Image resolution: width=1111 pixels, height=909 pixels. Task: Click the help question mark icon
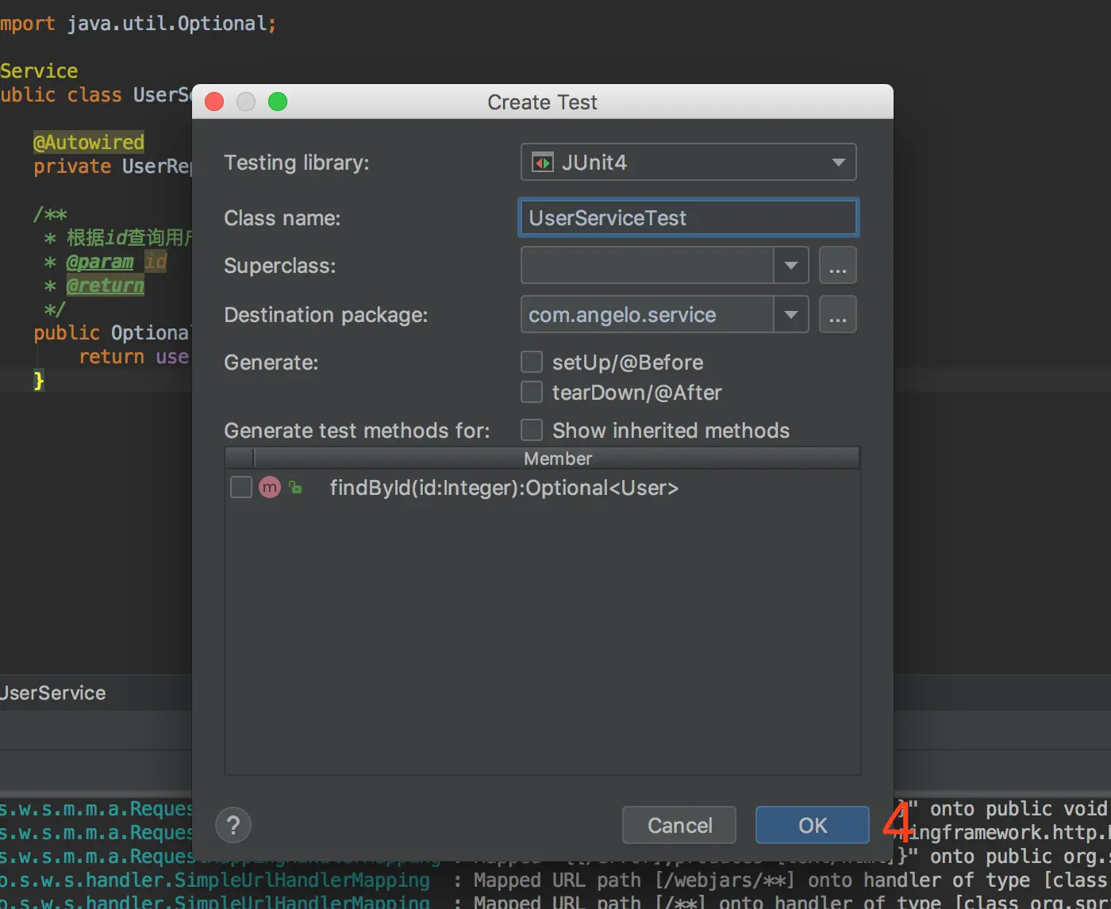[x=233, y=826]
